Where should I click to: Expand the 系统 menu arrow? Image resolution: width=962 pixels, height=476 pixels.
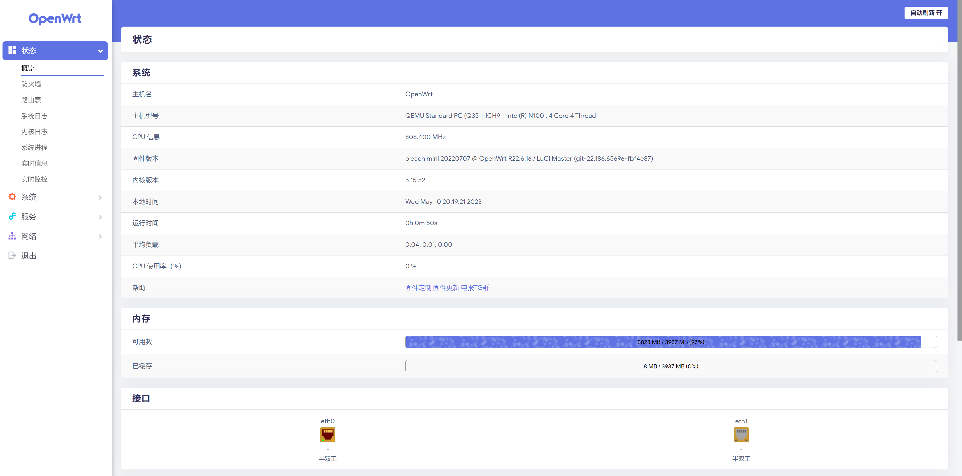[100, 197]
